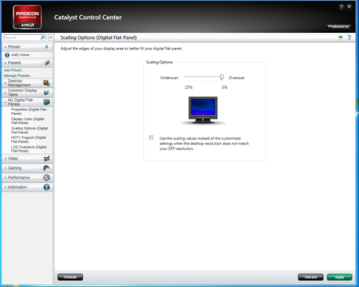Click the Desktop Management icon
Screen dimensions: 359x287
[46, 83]
